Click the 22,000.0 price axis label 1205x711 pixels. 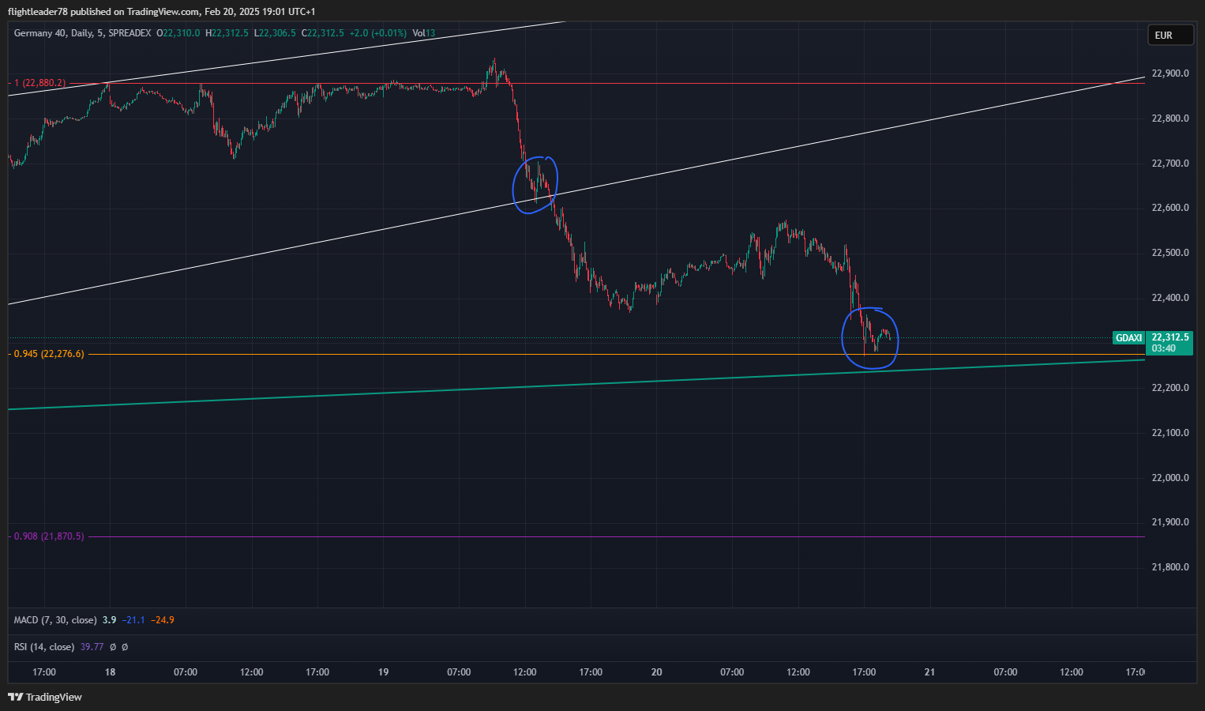[x=1170, y=477]
